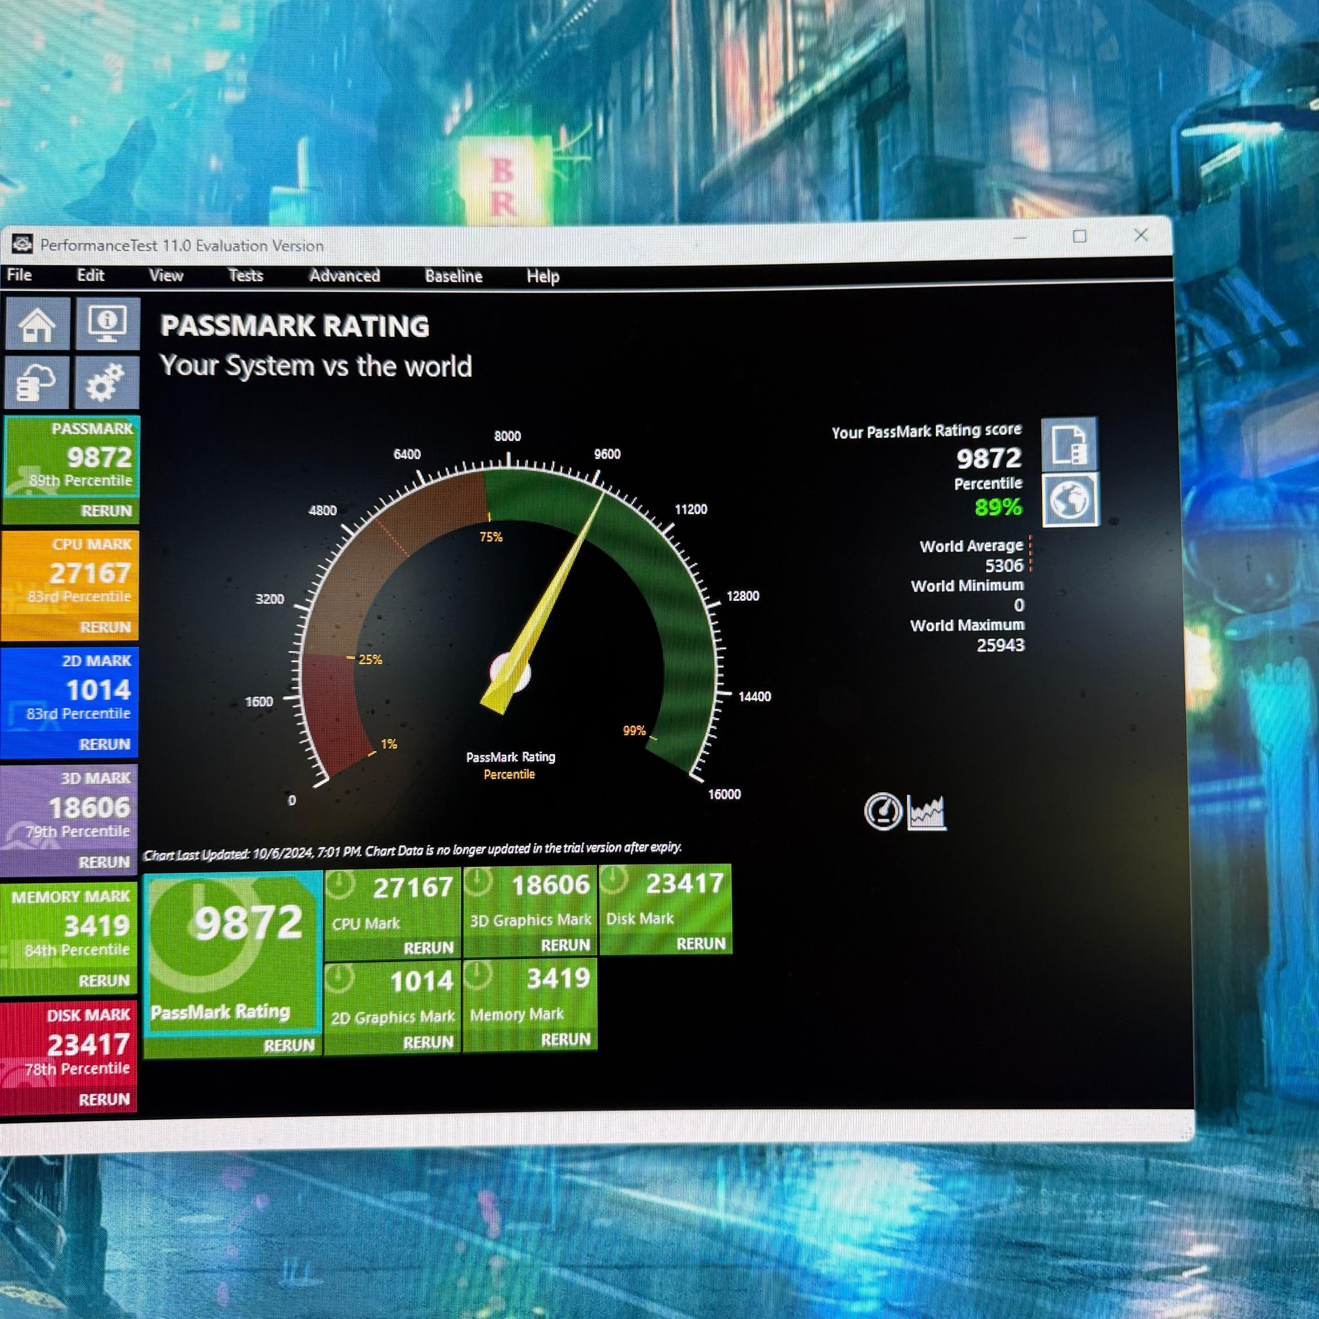Rerun the Disk Mark test in sidebar
1319x1319 pixels.
point(104,1099)
